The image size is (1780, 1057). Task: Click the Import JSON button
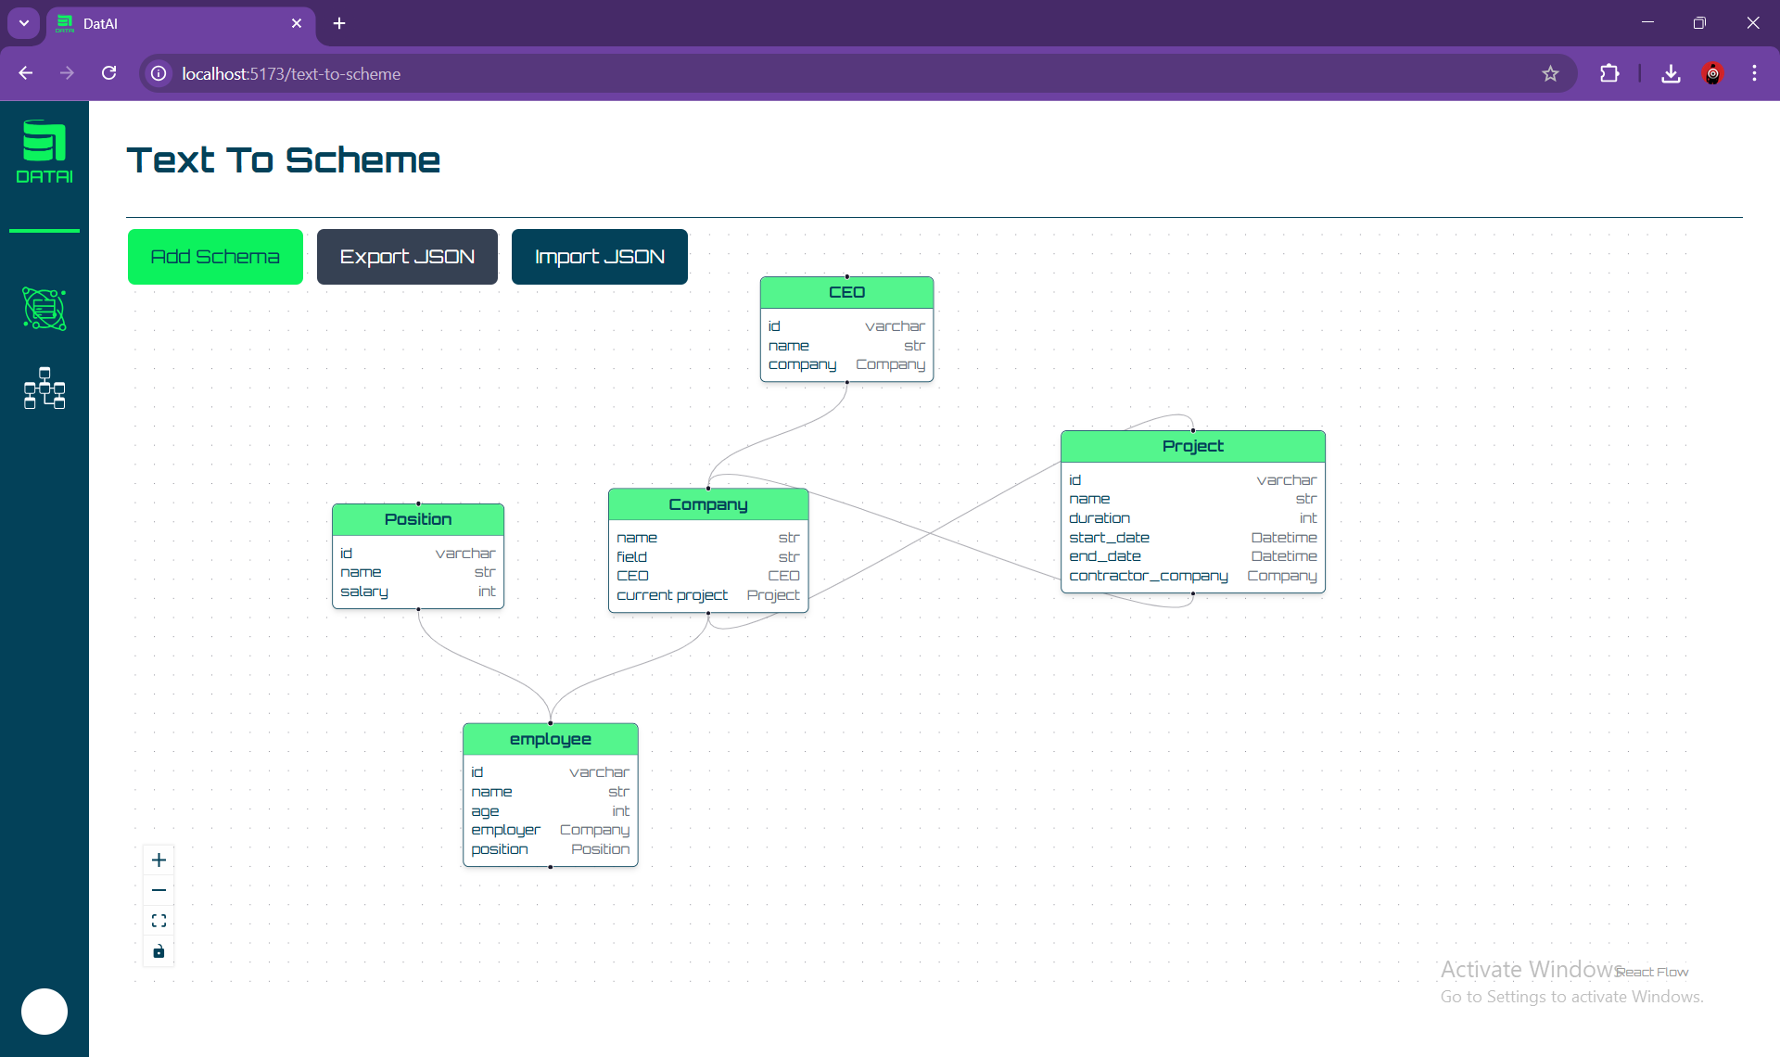click(599, 257)
